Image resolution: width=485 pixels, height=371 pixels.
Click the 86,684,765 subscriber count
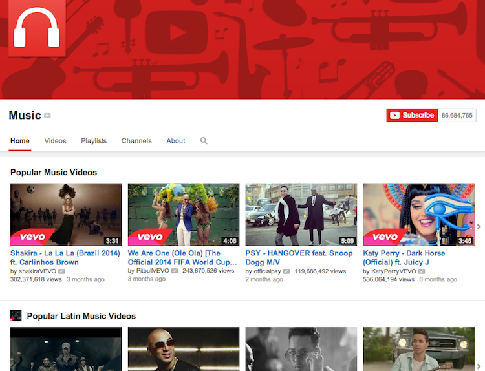[x=457, y=115]
